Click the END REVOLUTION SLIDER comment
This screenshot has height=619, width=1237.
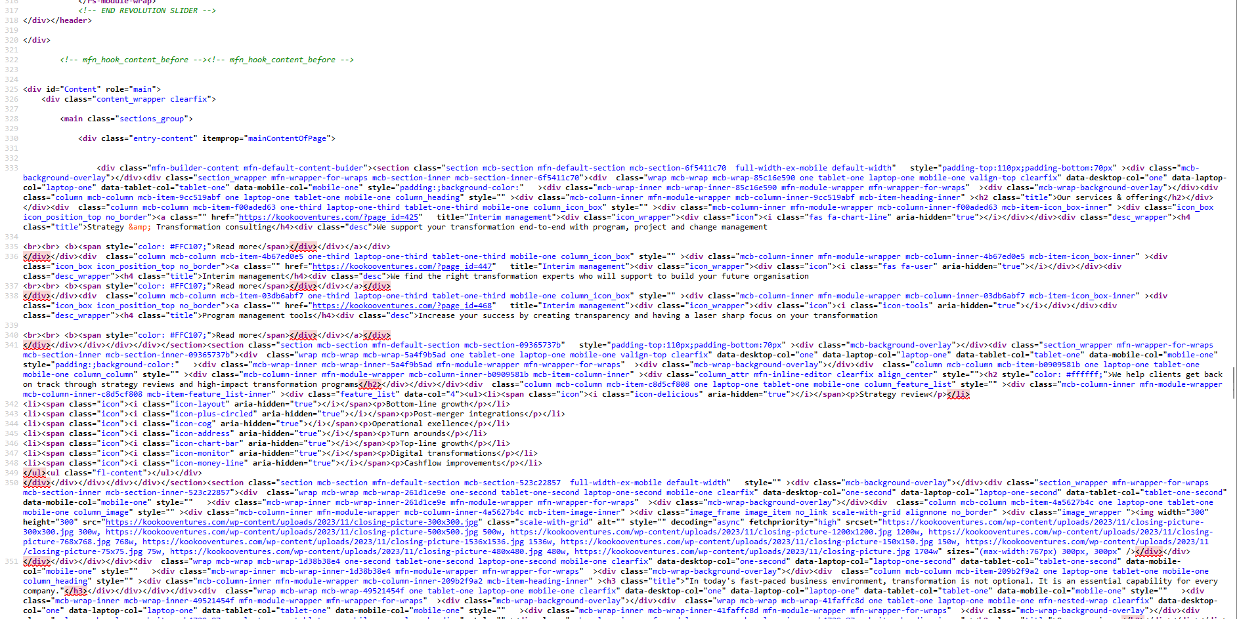tap(147, 10)
